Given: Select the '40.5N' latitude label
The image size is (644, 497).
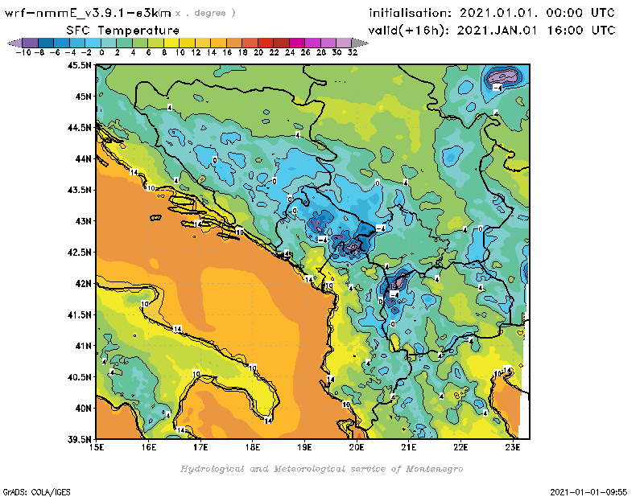Looking at the screenshot, I should (79, 376).
